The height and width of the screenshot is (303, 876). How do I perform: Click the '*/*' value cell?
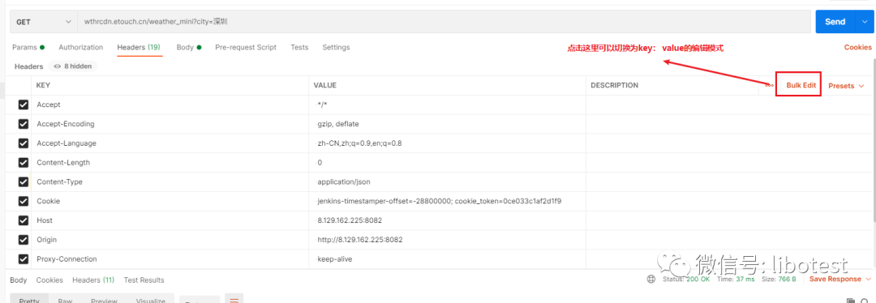pos(447,105)
